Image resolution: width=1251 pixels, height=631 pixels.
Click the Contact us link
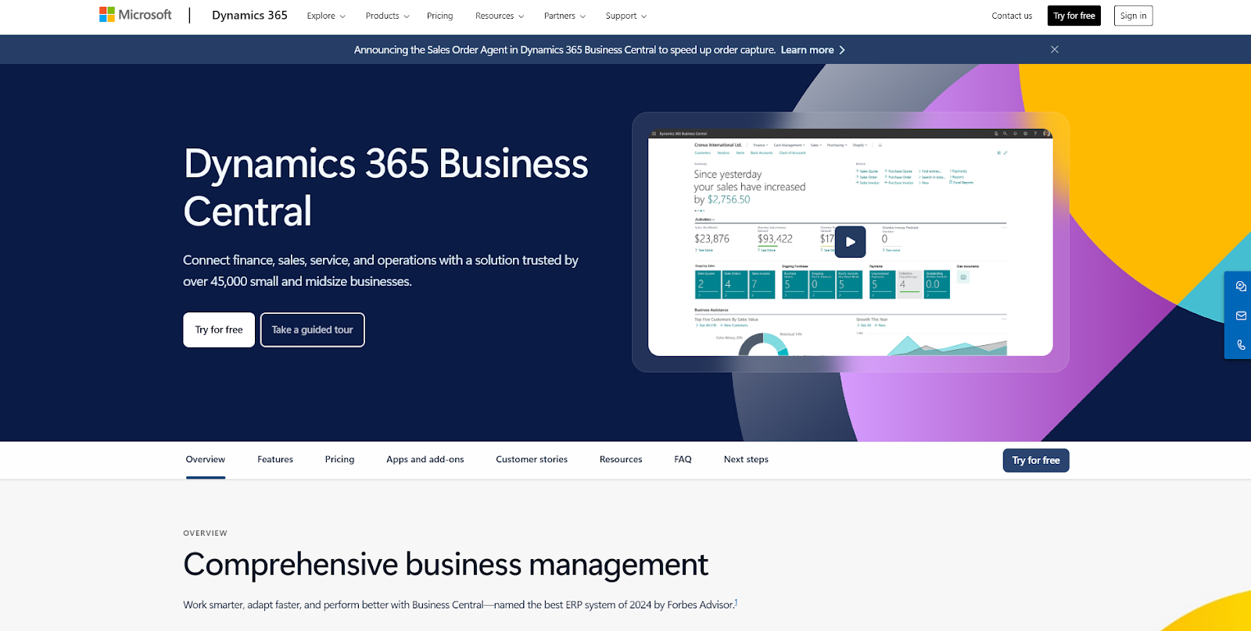coord(1012,16)
